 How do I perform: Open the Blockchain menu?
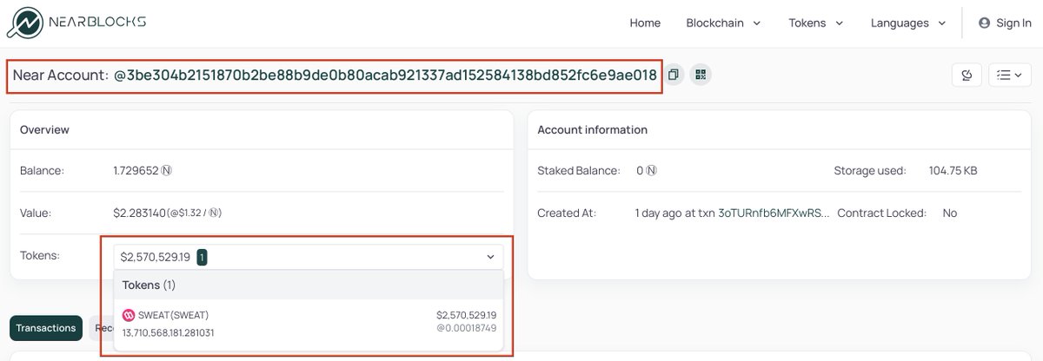(x=723, y=23)
